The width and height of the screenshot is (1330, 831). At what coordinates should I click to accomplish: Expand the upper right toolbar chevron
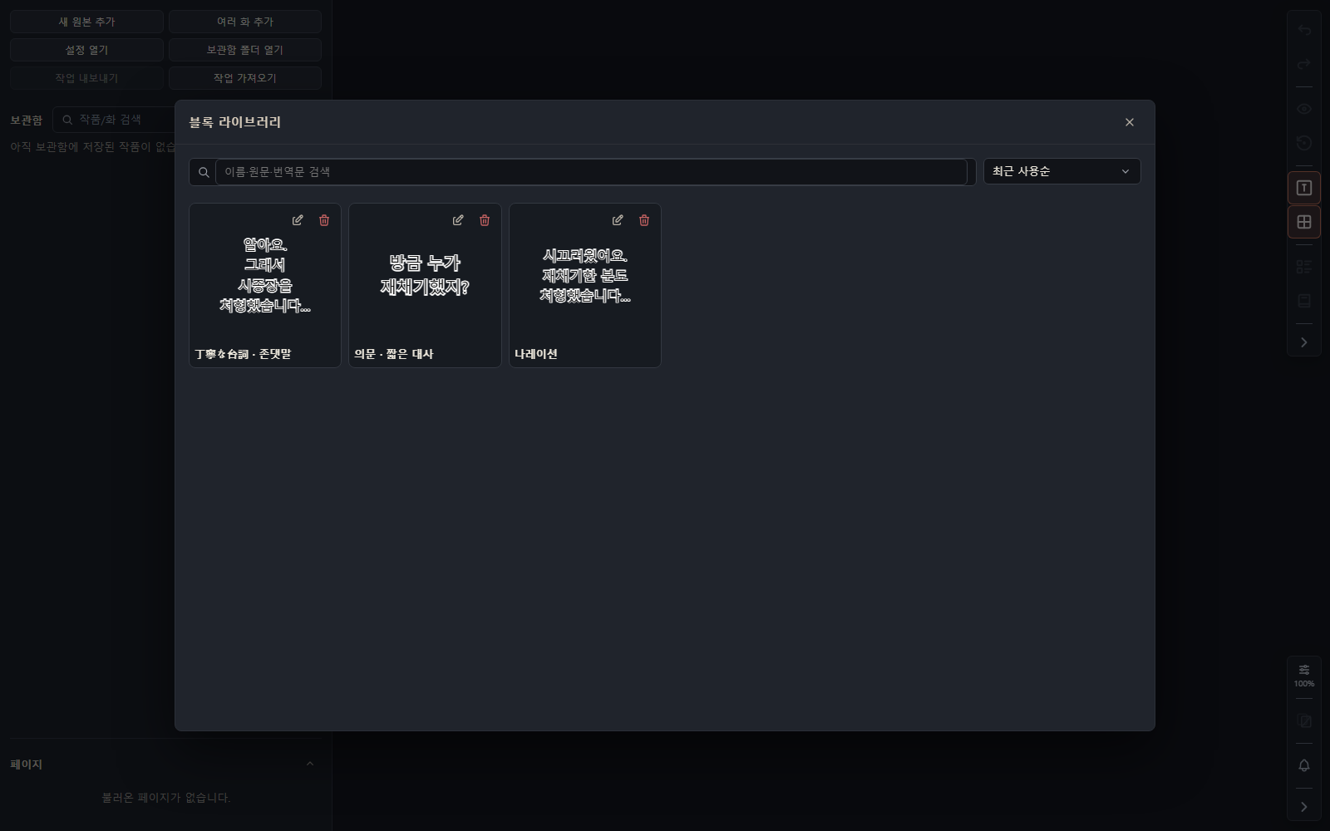(1304, 342)
